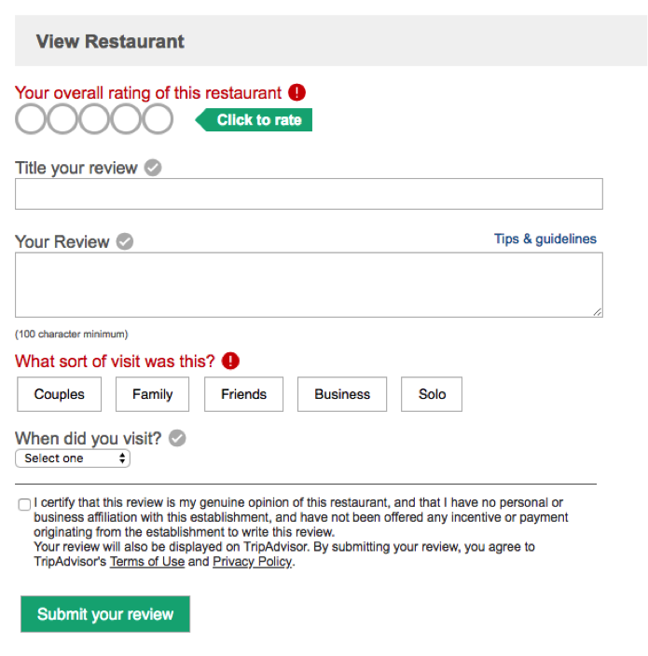This screenshot has height=656, width=648.
Task: Choose the Family visit option
Action: click(x=152, y=394)
